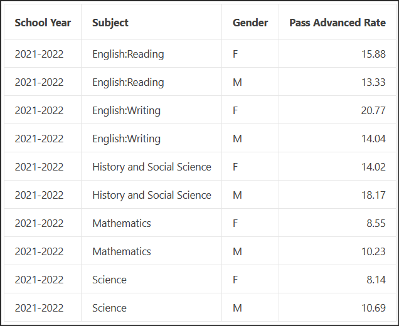
Task: Click school year cell in the 14.02 row
Action: click(39, 167)
